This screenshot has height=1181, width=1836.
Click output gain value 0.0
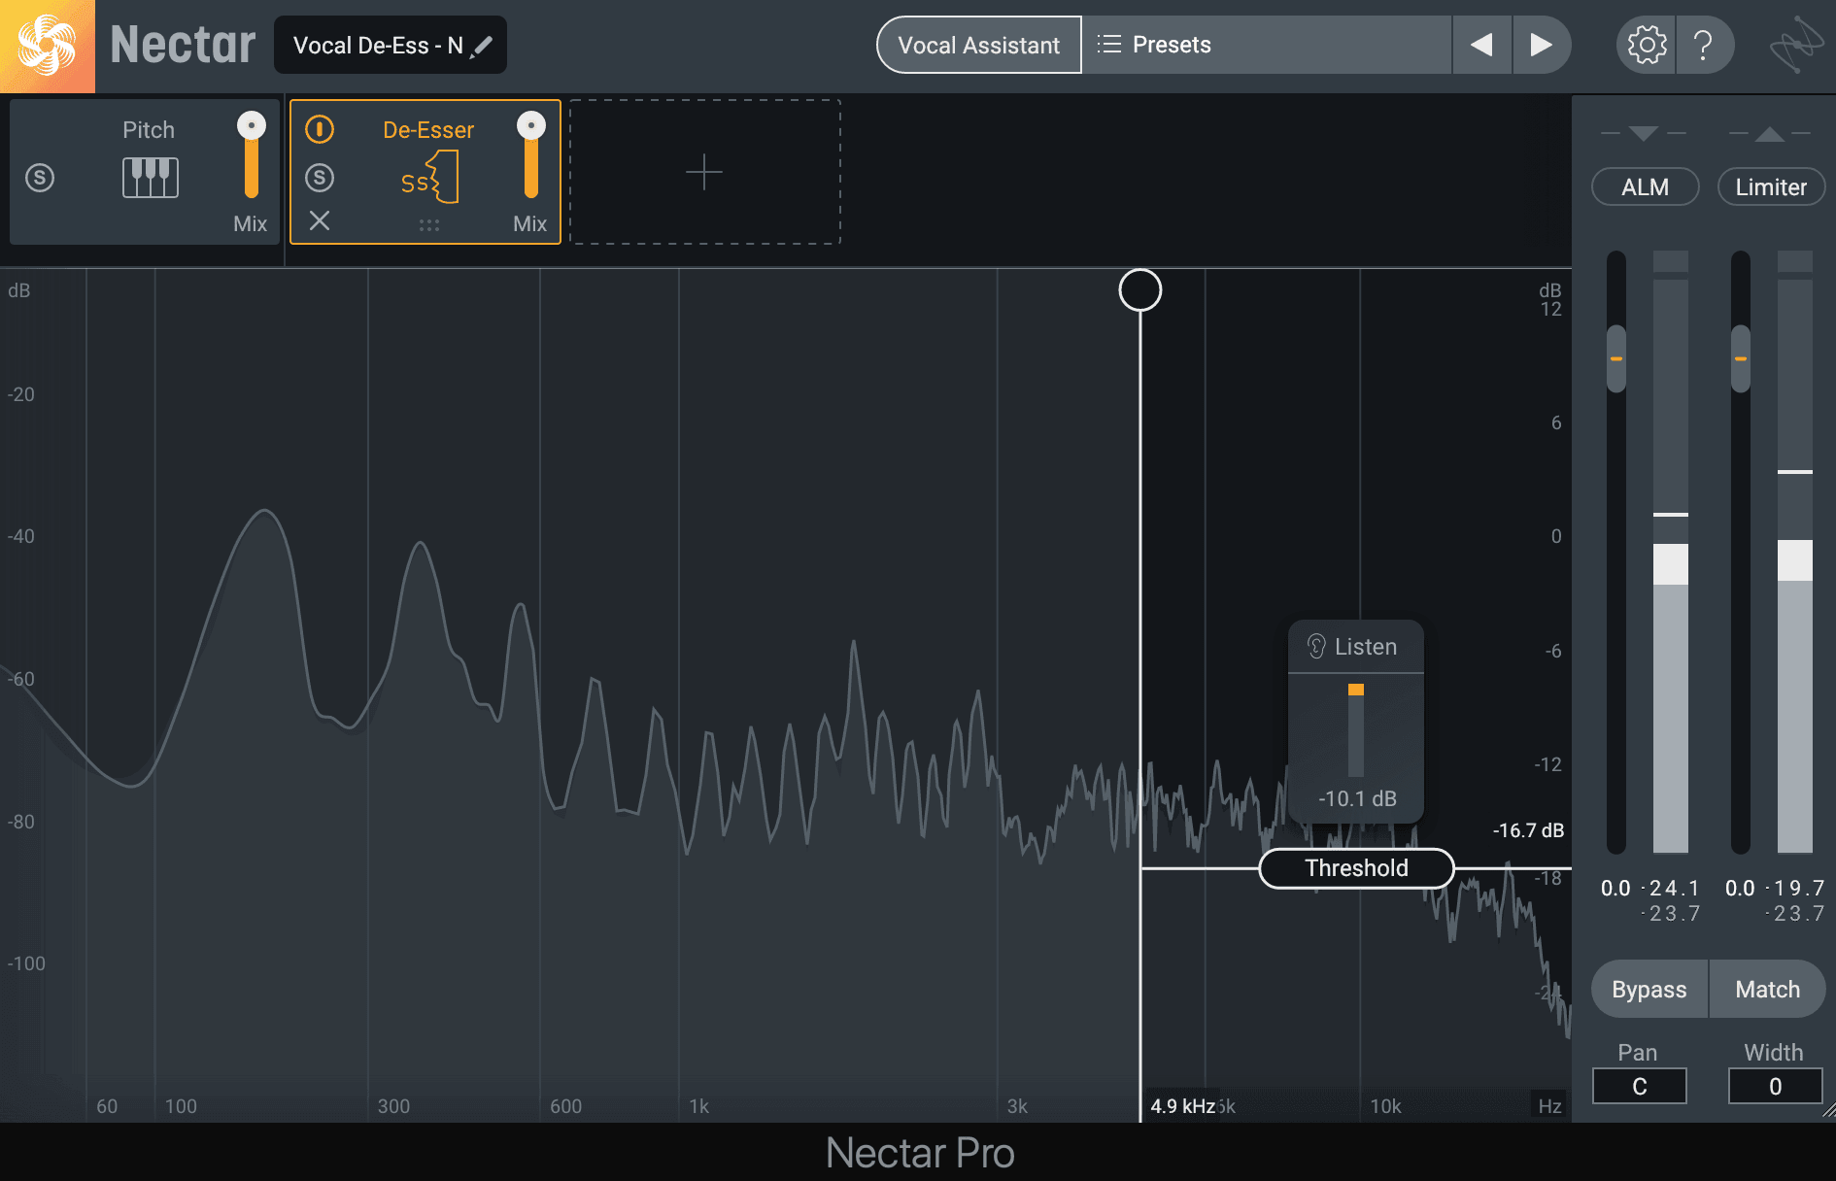pos(1740,888)
